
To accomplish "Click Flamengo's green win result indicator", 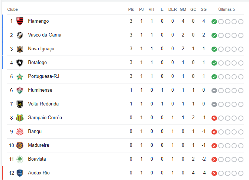I will [x=214, y=22].
